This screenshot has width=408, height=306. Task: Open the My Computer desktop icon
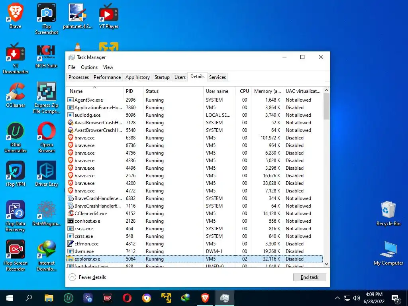(388, 253)
